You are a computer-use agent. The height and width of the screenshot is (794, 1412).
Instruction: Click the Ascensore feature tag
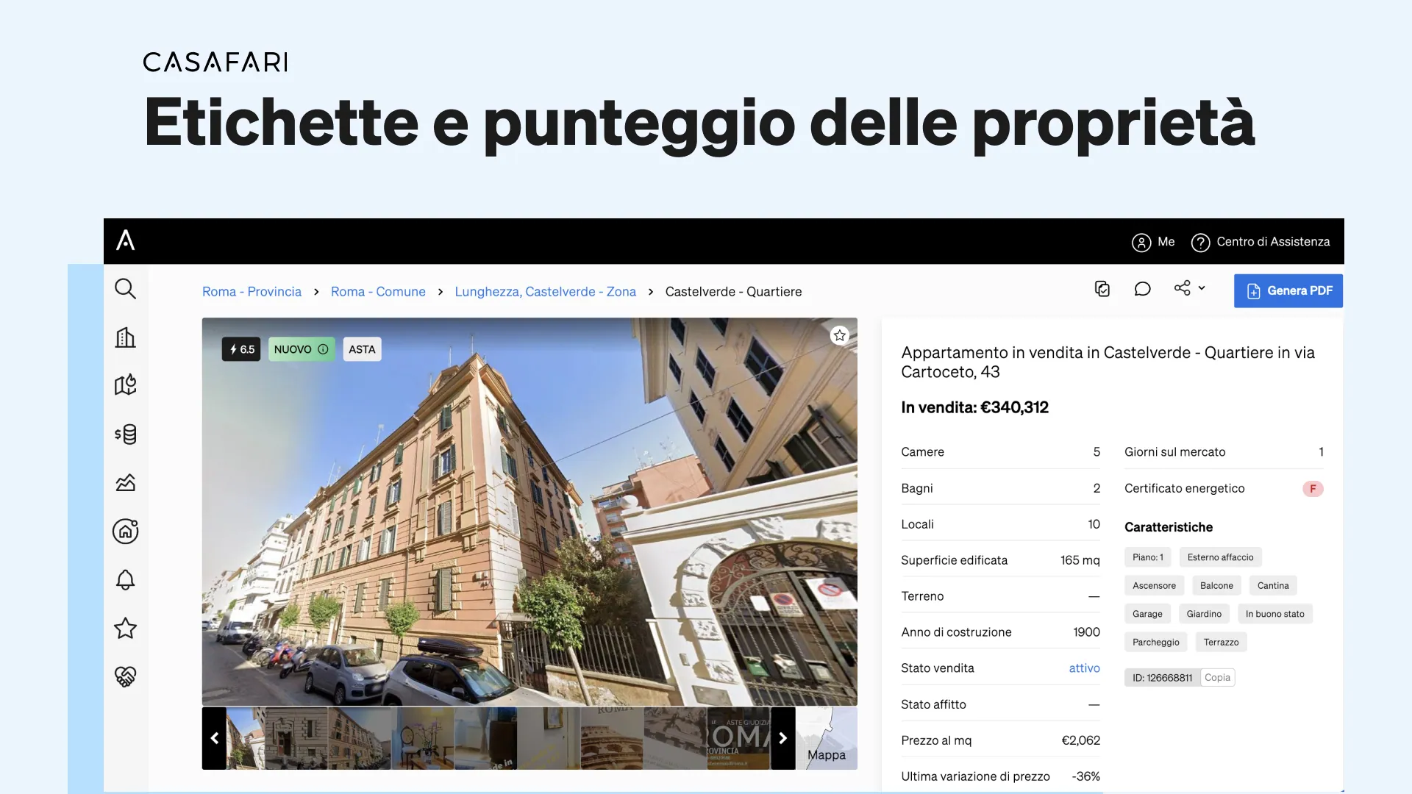pyautogui.click(x=1154, y=586)
